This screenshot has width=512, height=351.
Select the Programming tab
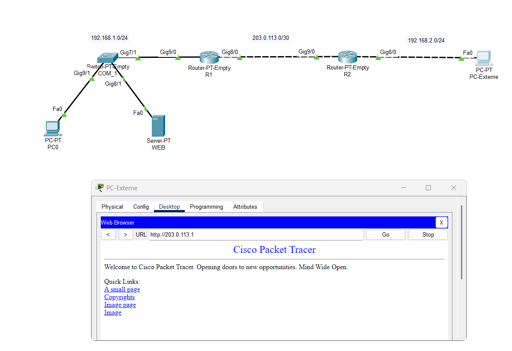pos(206,207)
